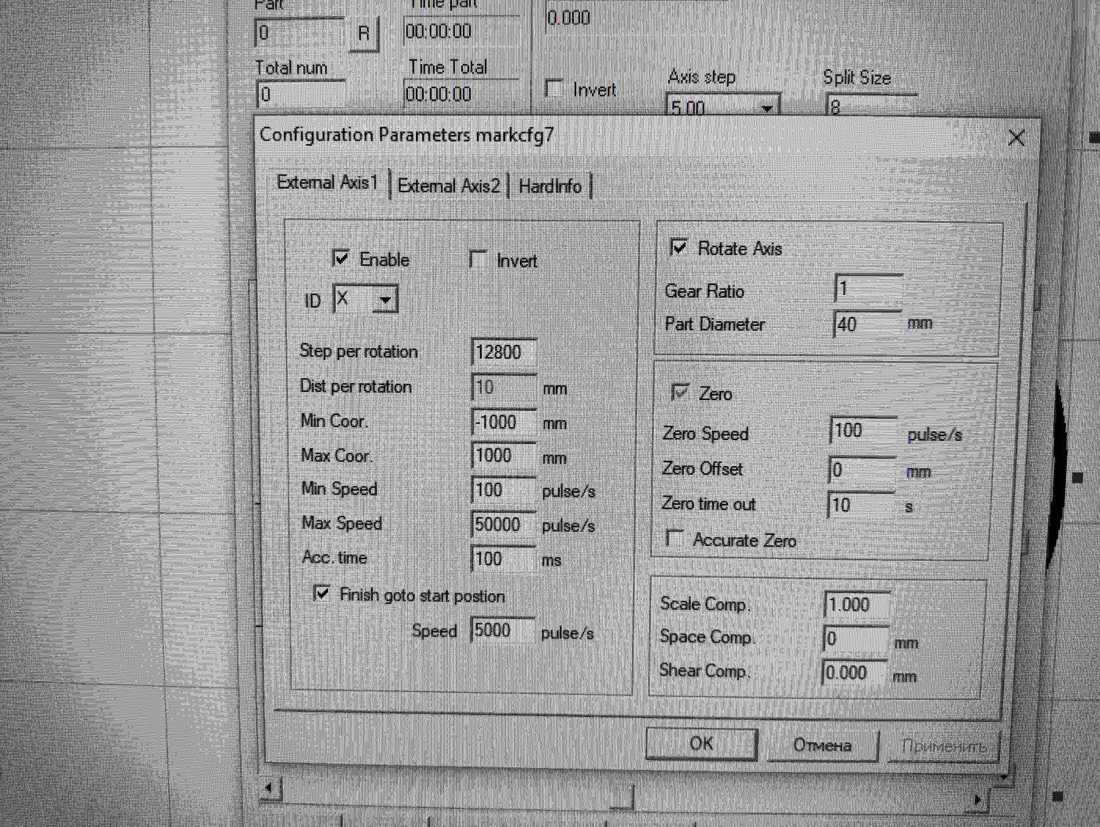Switch to the External Axis2 tab
The width and height of the screenshot is (1100, 827).
click(x=448, y=186)
